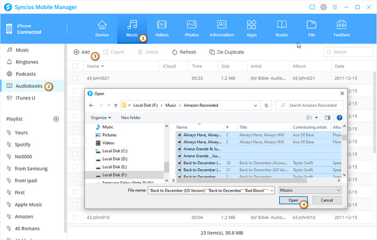Click the Refresh button
This screenshot has width=377, height=240.
184,52
